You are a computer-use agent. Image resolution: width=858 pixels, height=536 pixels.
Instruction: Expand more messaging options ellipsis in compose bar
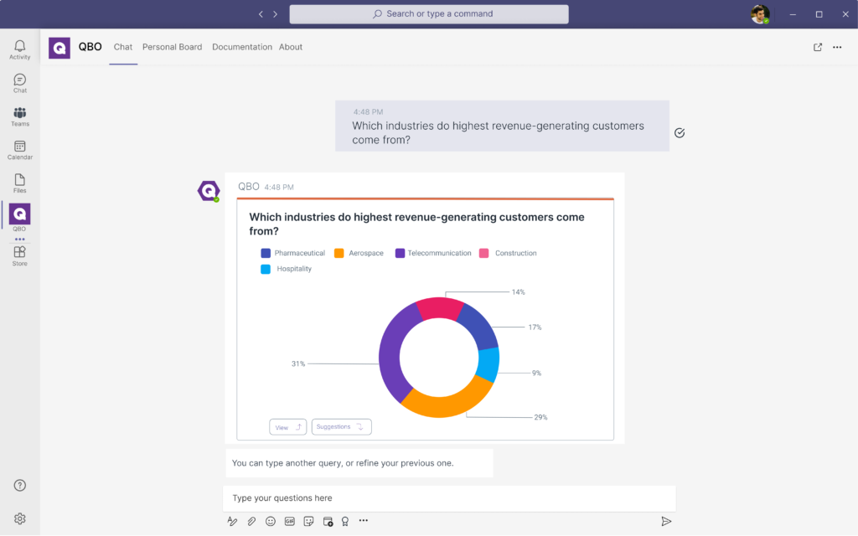[364, 521]
